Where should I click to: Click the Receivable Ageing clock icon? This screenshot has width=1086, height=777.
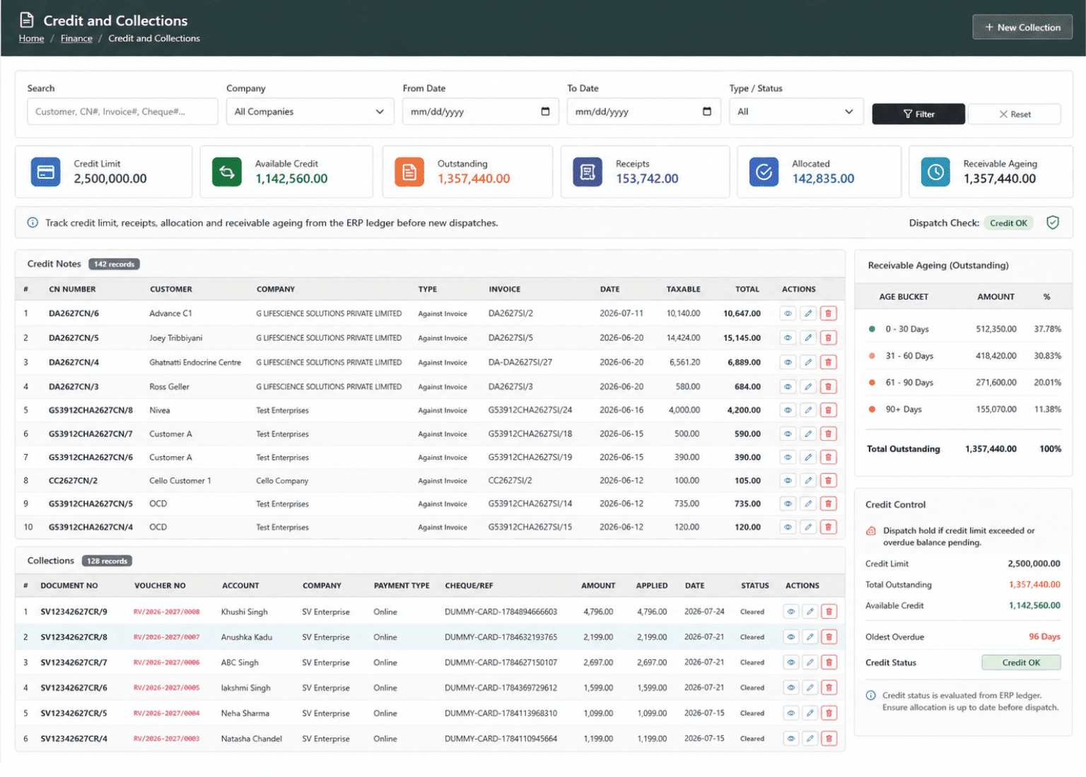935,172
